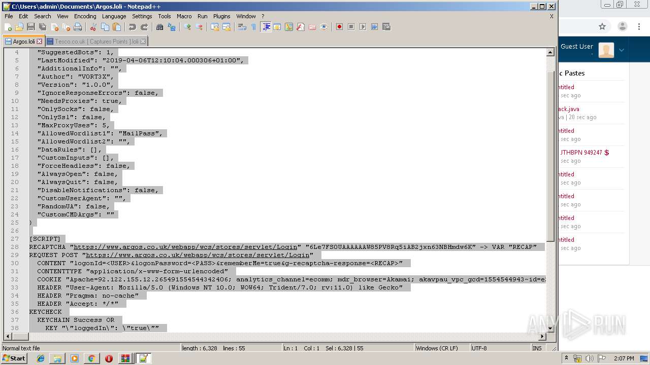Image resolution: width=650 pixels, height=365 pixels.
Task: Click the INS status bar indicator
Action: tap(537, 348)
